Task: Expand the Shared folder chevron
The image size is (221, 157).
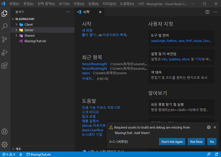Action: (x=16, y=36)
